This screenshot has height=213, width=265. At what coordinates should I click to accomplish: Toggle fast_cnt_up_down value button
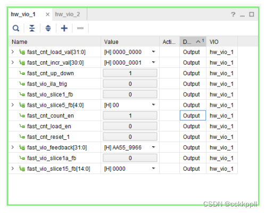130,73
